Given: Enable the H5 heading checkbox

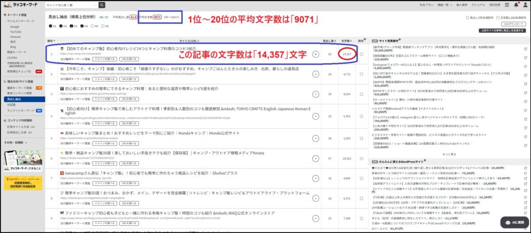Looking at the screenshot, I should point(92,26).
